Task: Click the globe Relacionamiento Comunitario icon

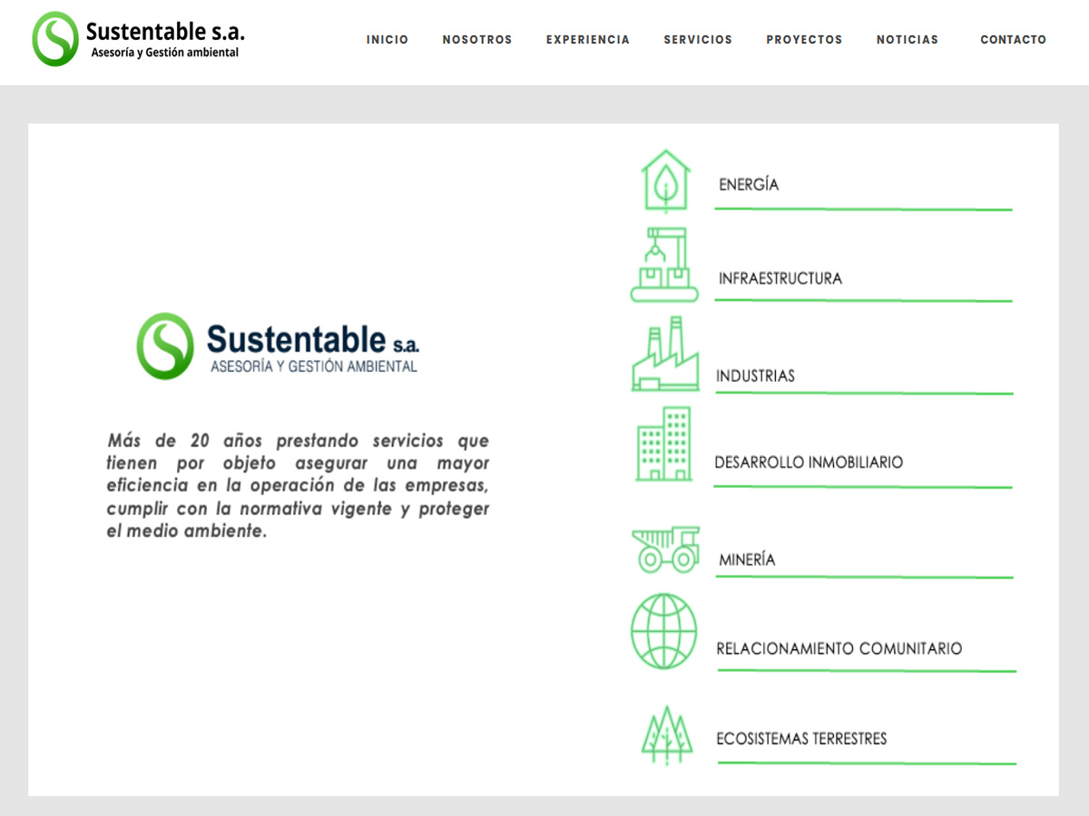Action: click(x=664, y=631)
